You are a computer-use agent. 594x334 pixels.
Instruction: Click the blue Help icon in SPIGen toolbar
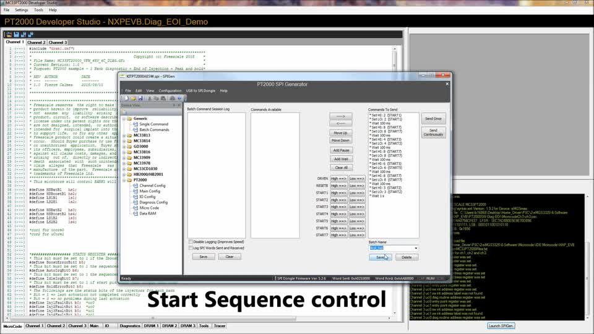coord(179,98)
